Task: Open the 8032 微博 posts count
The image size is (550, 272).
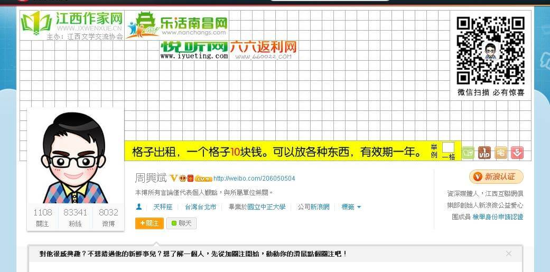Action: pos(109,217)
